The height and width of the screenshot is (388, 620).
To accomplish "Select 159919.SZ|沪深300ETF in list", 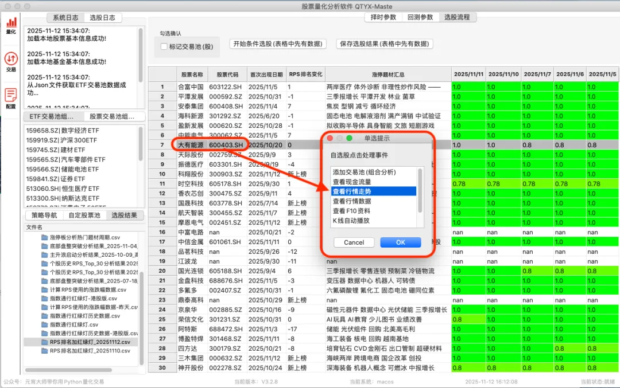I will 81,140.
